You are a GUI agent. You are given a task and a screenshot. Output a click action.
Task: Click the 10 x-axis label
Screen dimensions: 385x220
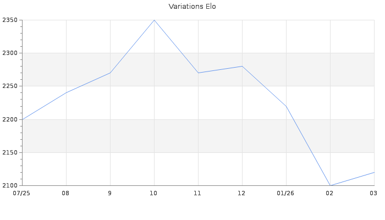pos(154,193)
